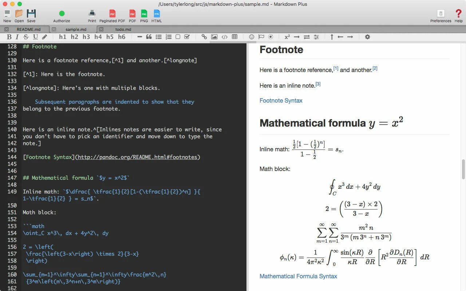466x291 pixels.
Task: Insert h4 heading
Action: (98, 37)
